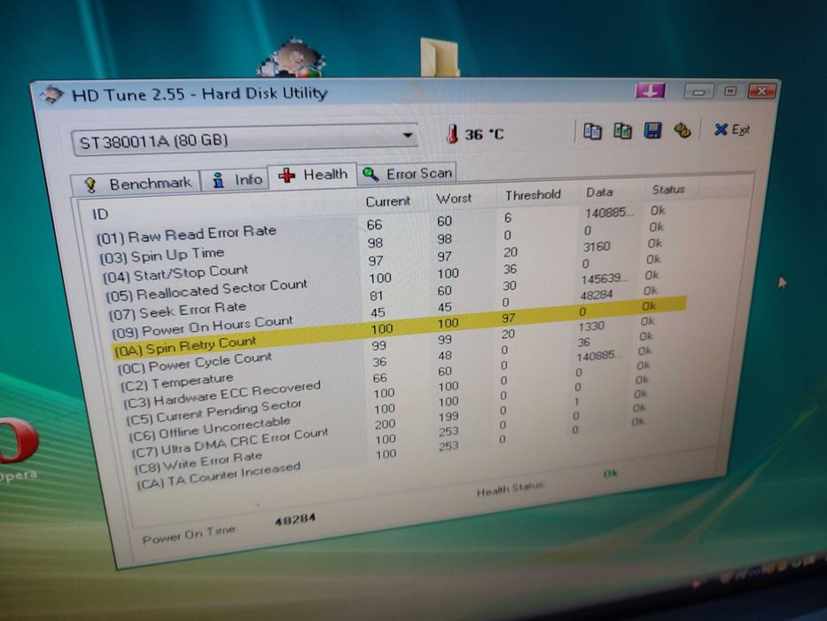Click the Worst column header
The width and height of the screenshot is (827, 621).
[454, 199]
